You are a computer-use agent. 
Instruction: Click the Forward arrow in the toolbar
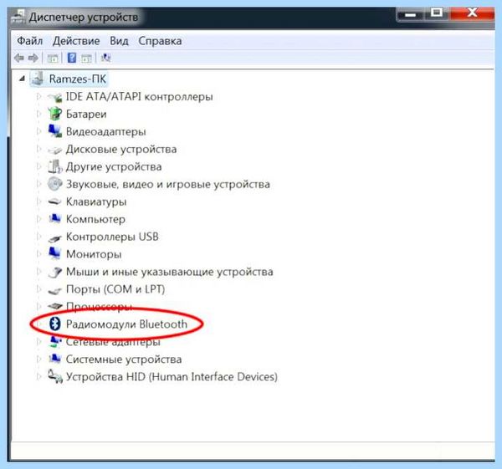pos(33,58)
